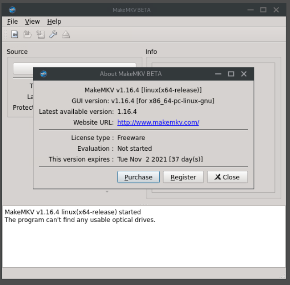290x285 pixels.
Task: Maximize the About MakeMKV BETA dialog
Action: click(x=231, y=74)
